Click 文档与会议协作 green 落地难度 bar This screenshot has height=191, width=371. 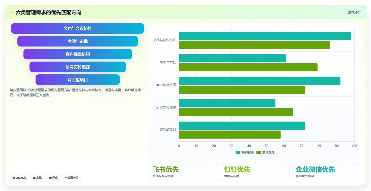tap(254, 45)
